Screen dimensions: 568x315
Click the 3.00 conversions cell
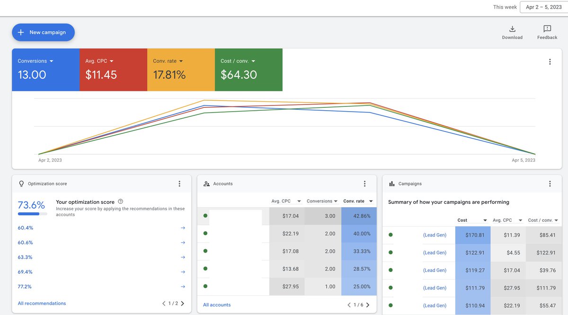(x=323, y=216)
